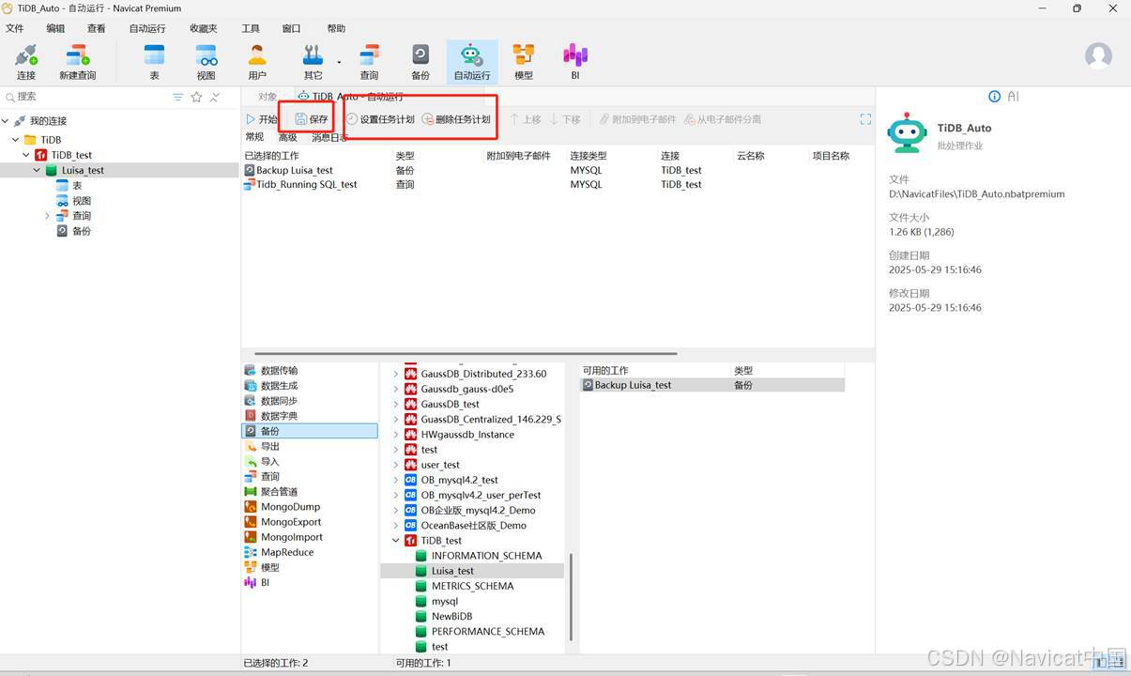Click 删除任务计划 (Delete Task Schedule)
This screenshot has height=676, width=1131.
coord(456,119)
